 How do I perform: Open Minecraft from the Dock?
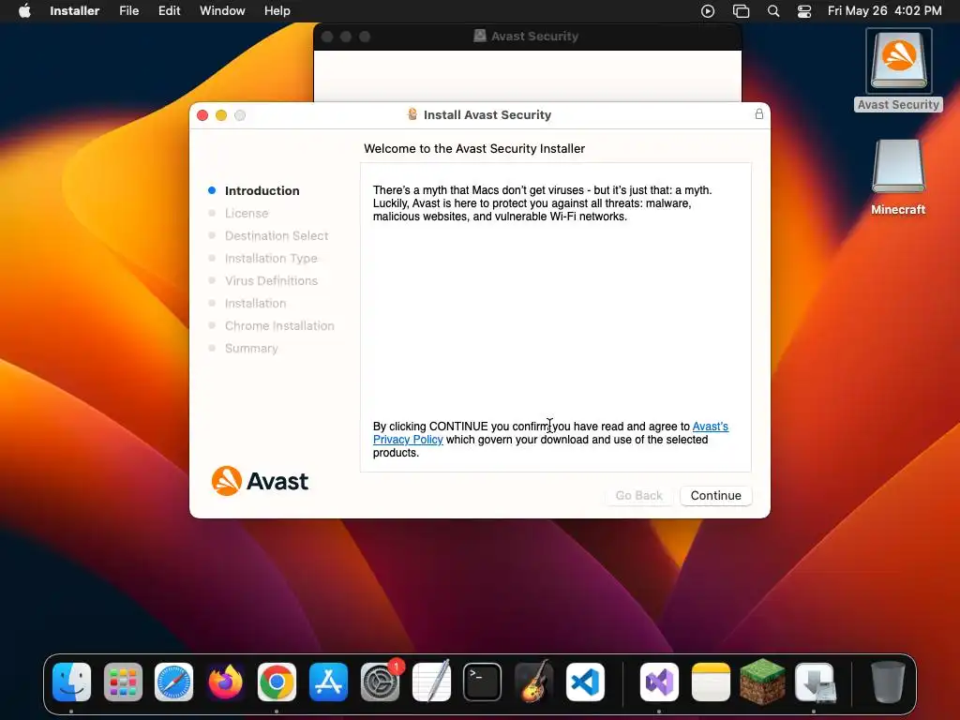tap(762, 682)
